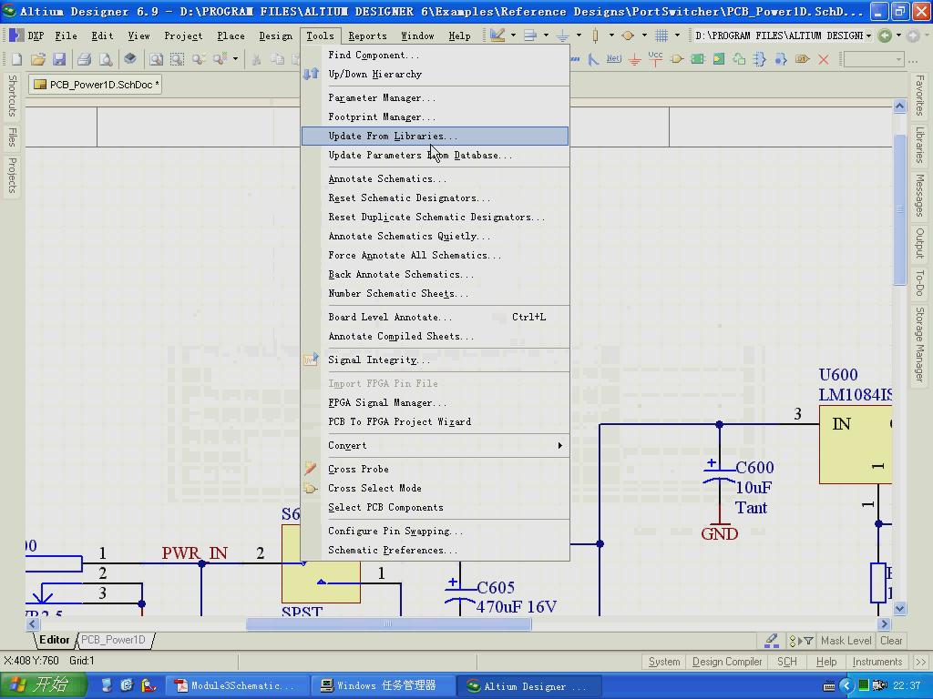This screenshot has height=699, width=933.
Task: Place Port D1 icon
Action: click(x=802, y=59)
